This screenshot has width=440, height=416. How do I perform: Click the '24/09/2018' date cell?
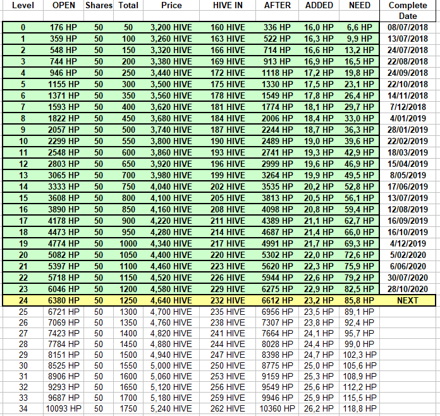pyautogui.click(x=408, y=73)
